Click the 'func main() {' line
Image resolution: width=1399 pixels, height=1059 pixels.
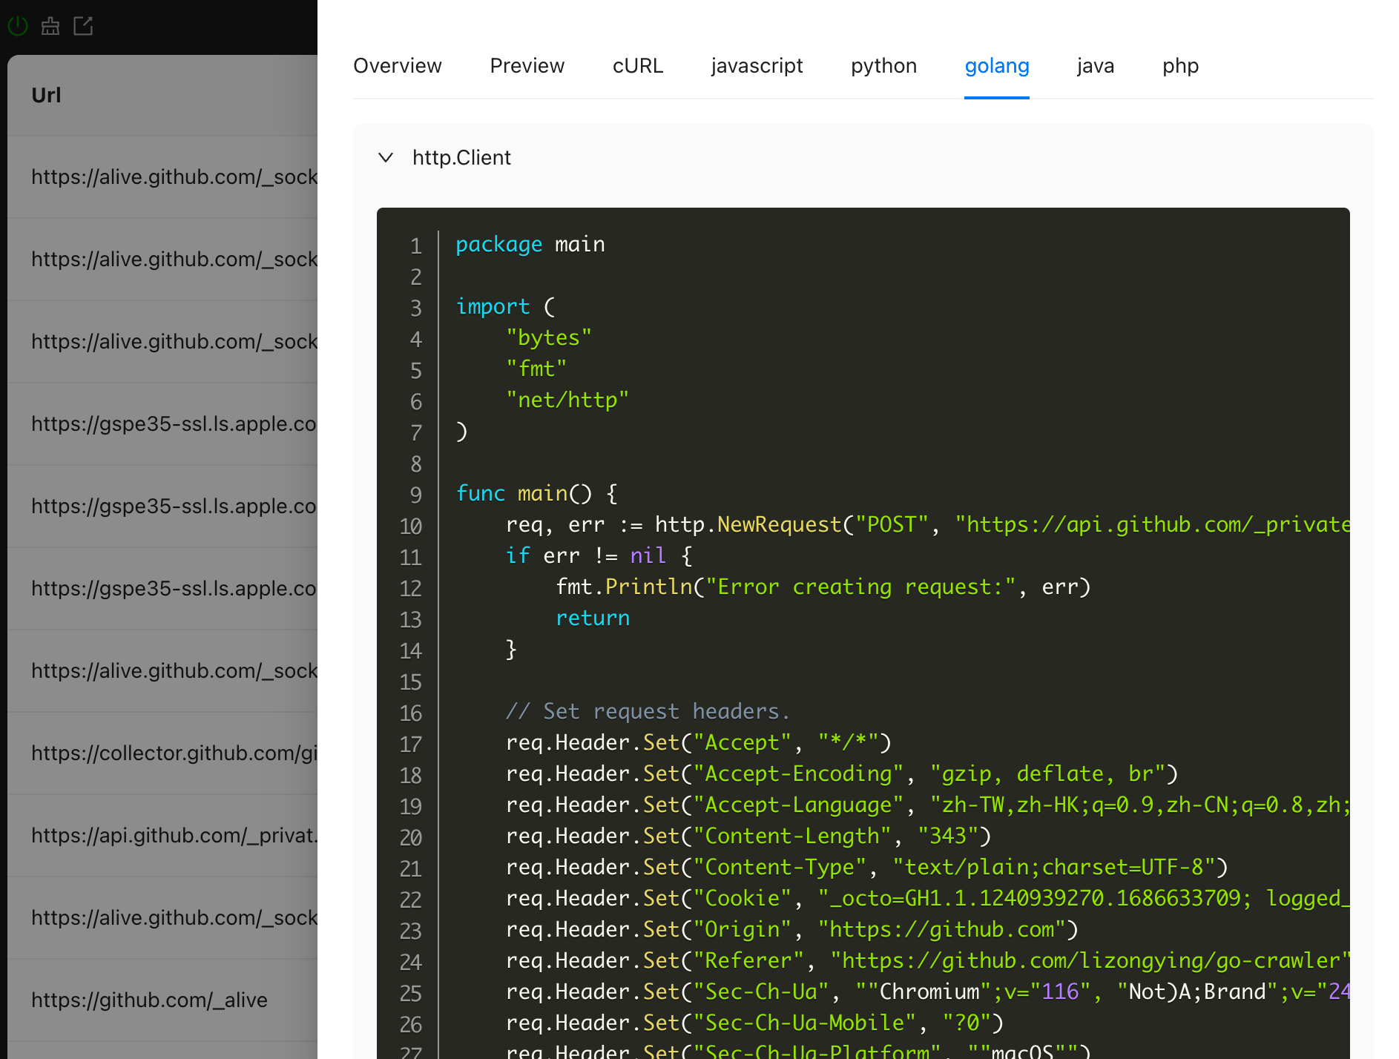(x=537, y=494)
